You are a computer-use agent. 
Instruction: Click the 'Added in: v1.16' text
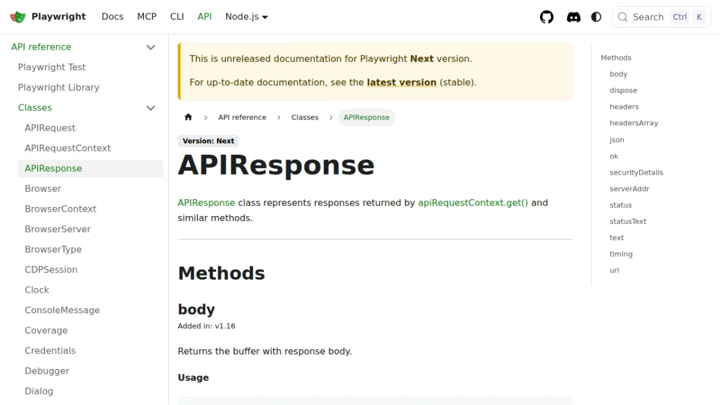[x=206, y=326]
